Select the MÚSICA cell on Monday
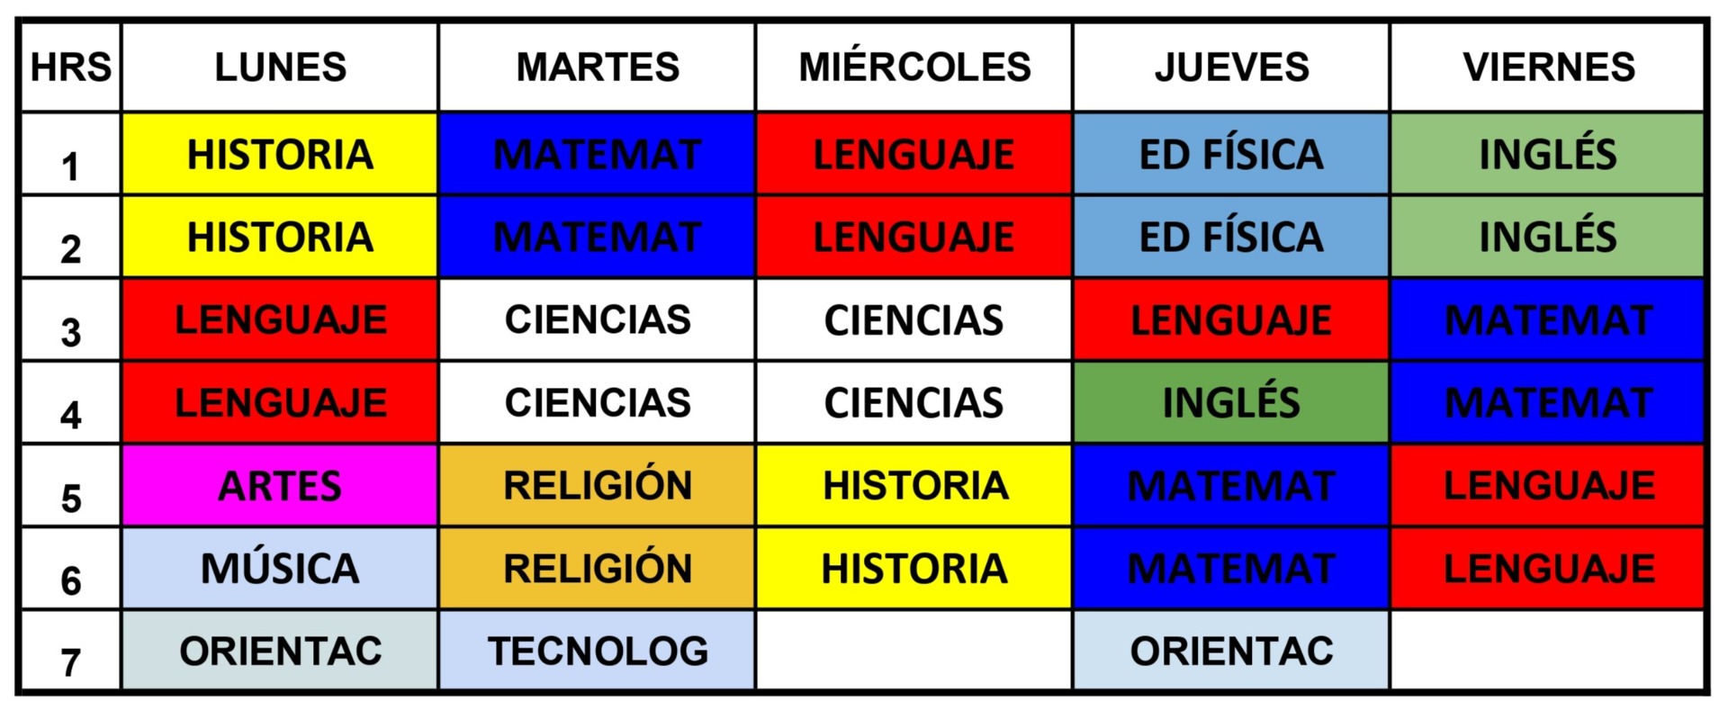1728x710 pixels. 280,569
